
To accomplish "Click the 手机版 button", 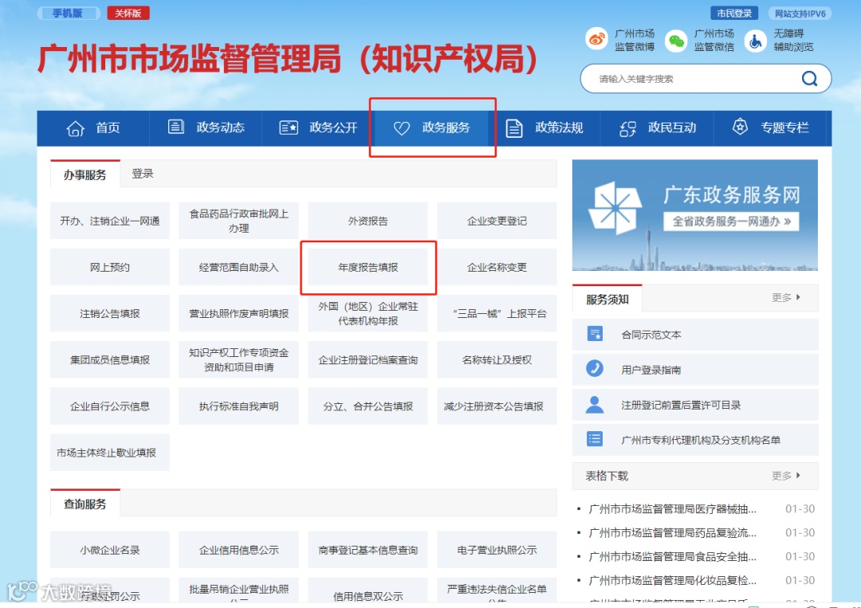I will tap(68, 14).
